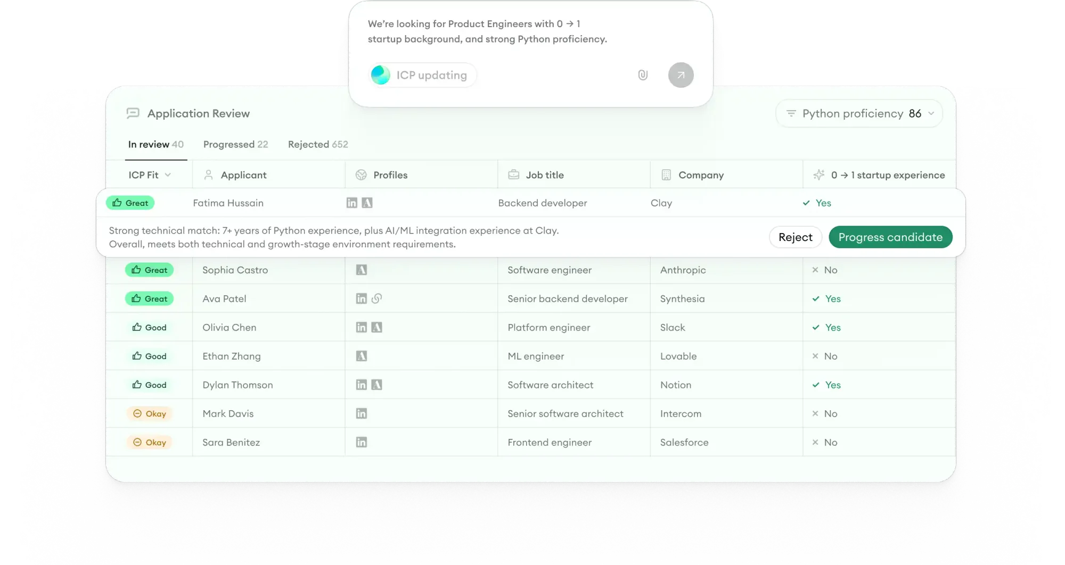Click the Clay company cell
This screenshot has width=1065, height=565.
pos(661,203)
